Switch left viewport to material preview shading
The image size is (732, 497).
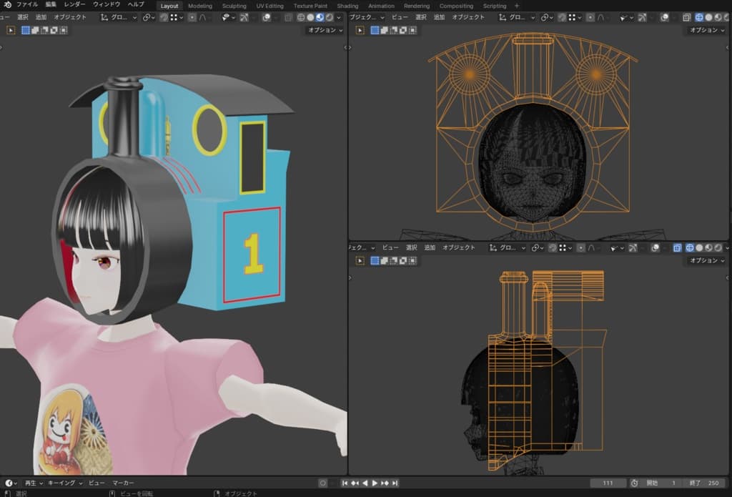coord(320,18)
